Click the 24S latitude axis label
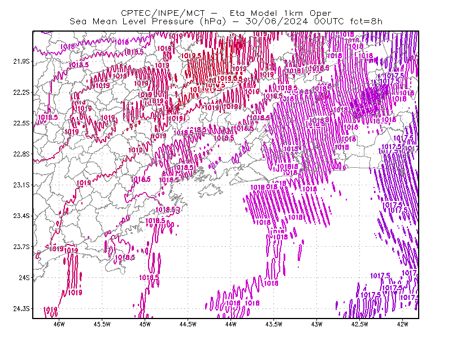The height and width of the screenshot is (349, 452). point(24,277)
